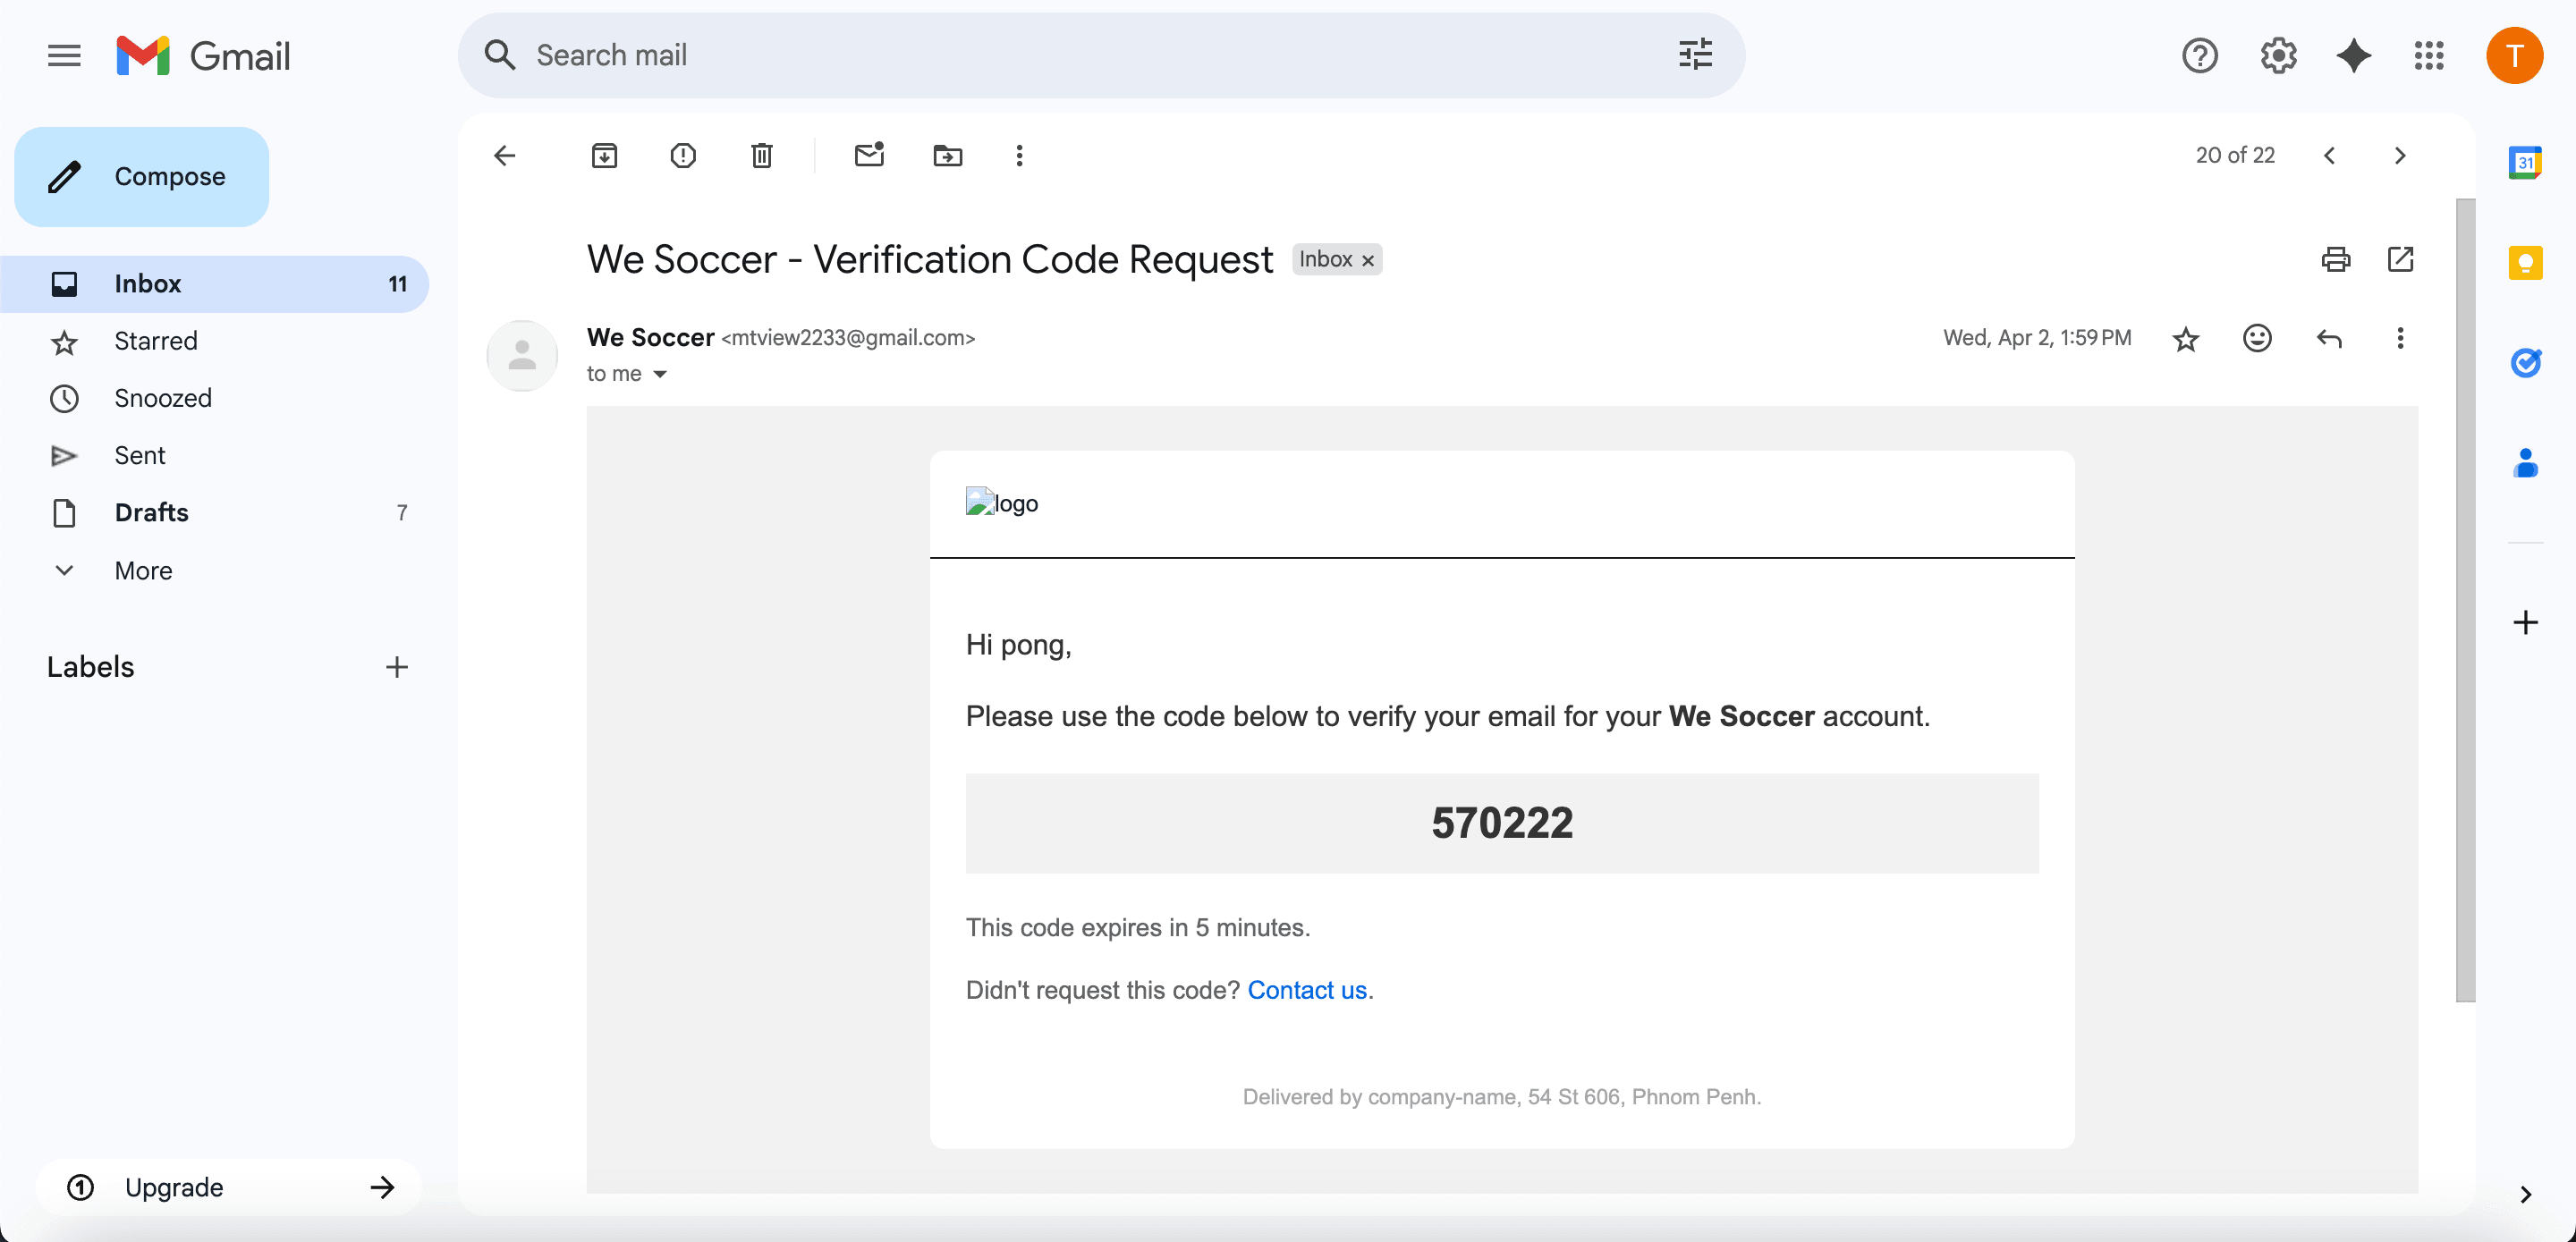Report the email as spam
This screenshot has height=1242, width=2576.
point(682,155)
